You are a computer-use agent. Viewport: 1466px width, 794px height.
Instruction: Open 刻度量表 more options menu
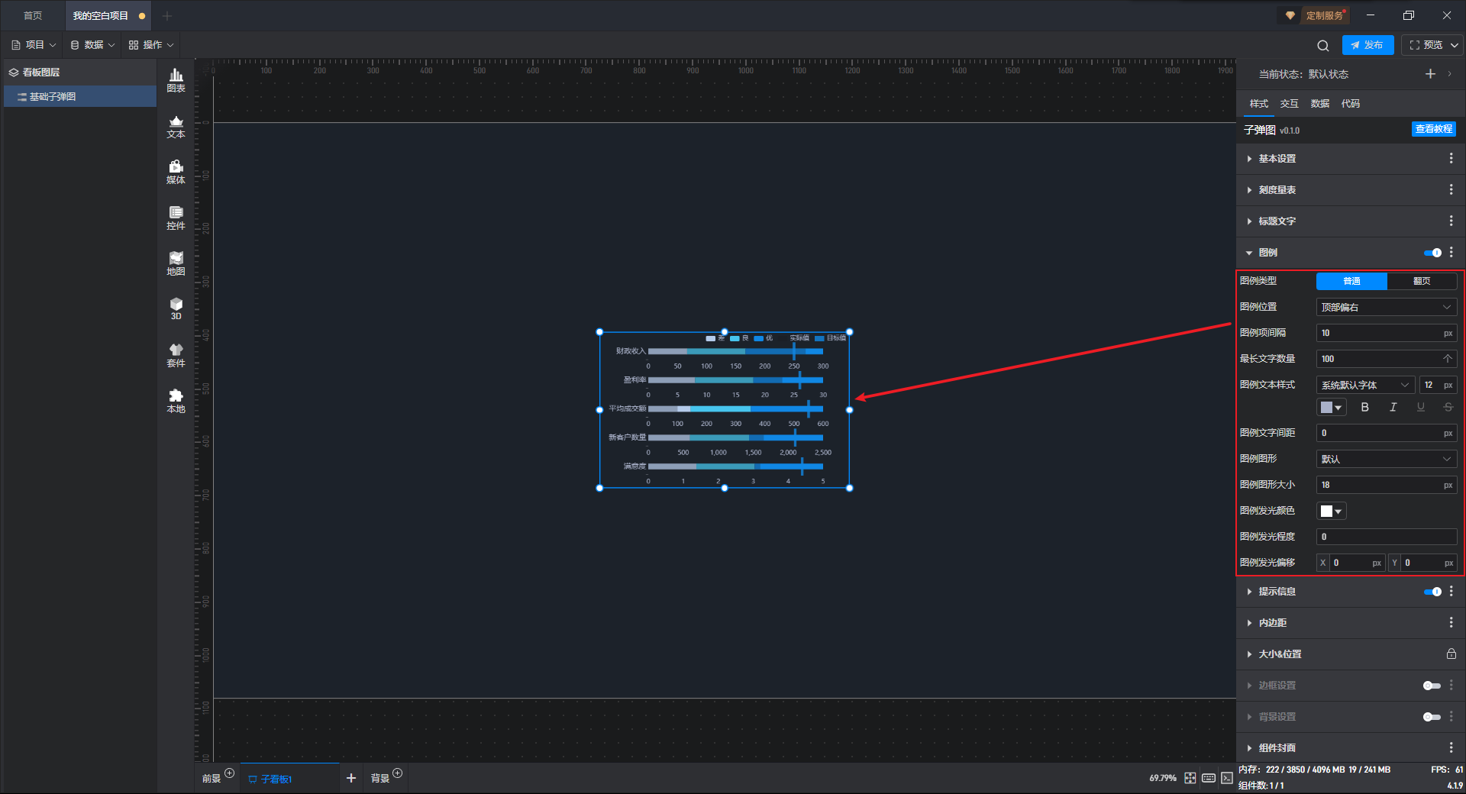click(1451, 189)
